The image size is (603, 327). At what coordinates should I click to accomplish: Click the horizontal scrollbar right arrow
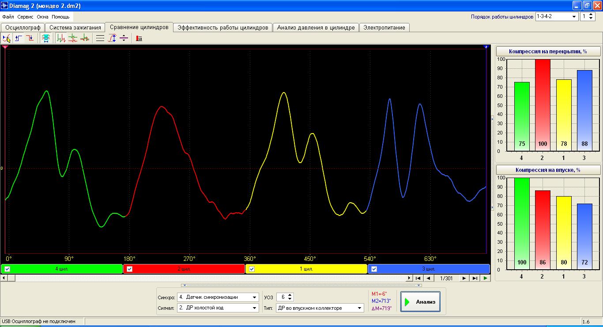(x=409, y=278)
